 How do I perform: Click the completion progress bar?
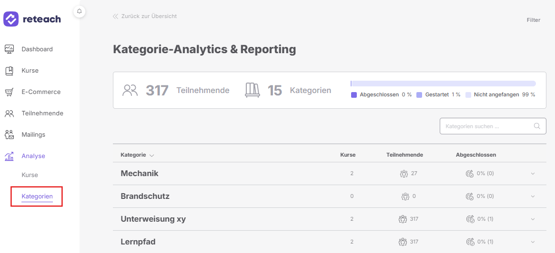pos(443,84)
